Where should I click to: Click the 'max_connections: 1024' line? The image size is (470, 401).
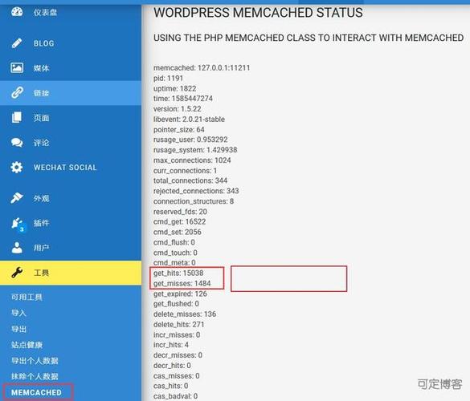click(x=192, y=160)
